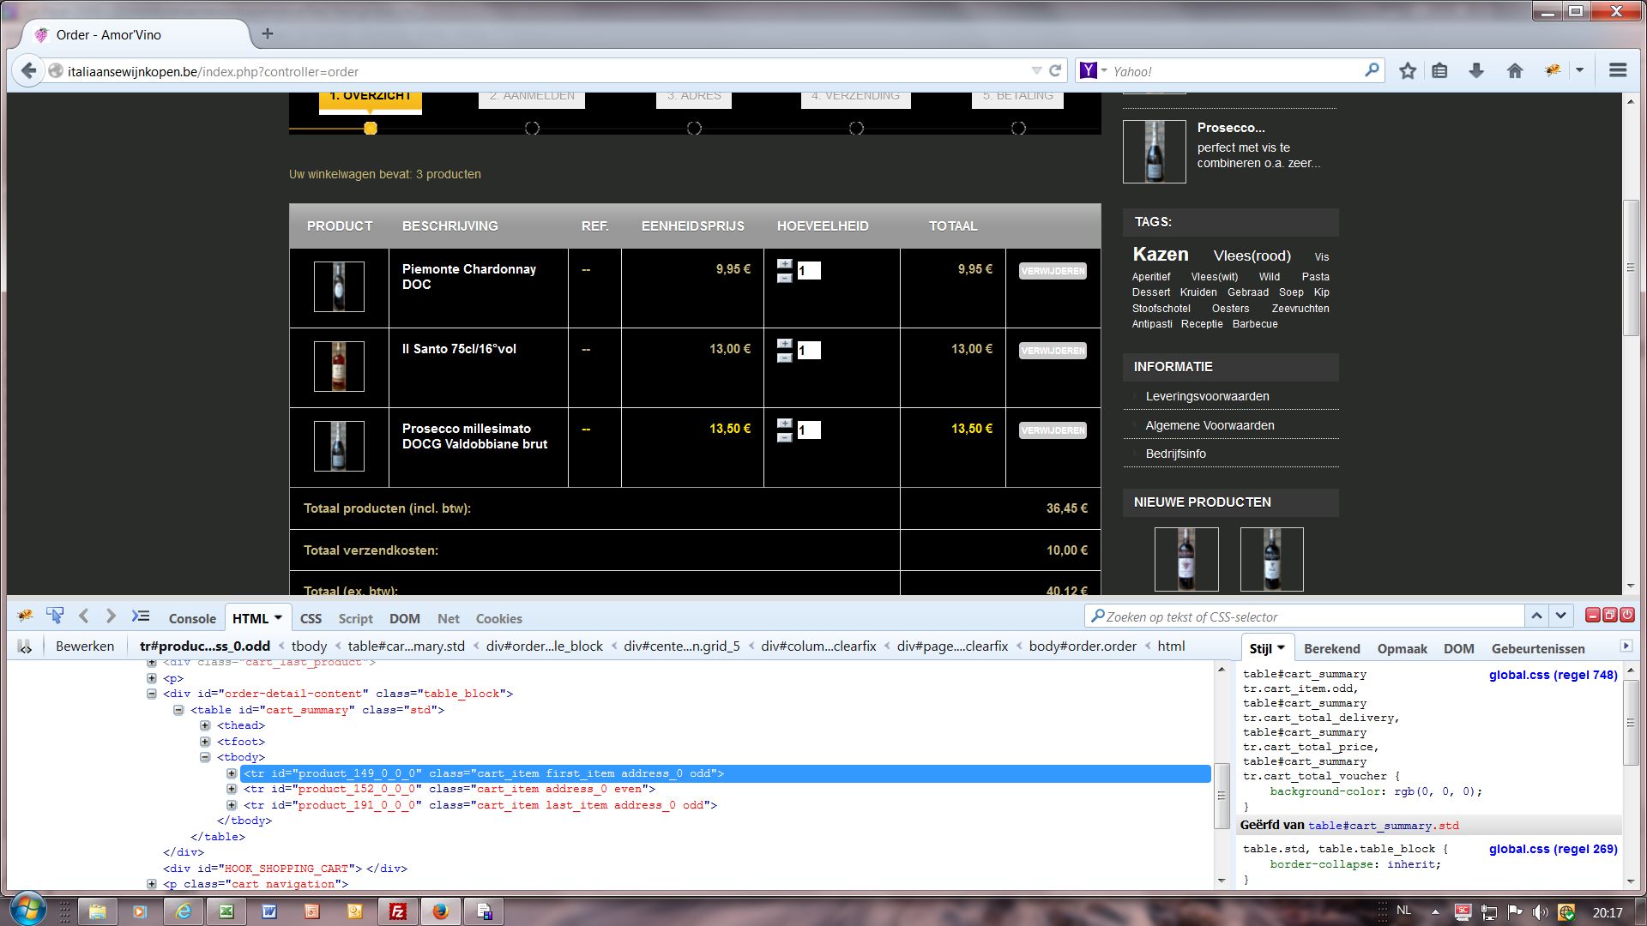
Task: Click the Firefox bookmark star icon
Action: [x=1408, y=71]
